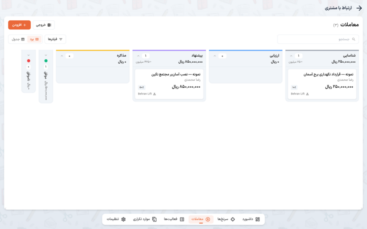The image size is (367, 229).
Task: Click the ~۴۲۵ میلیون weighted value
Action: (143, 62)
